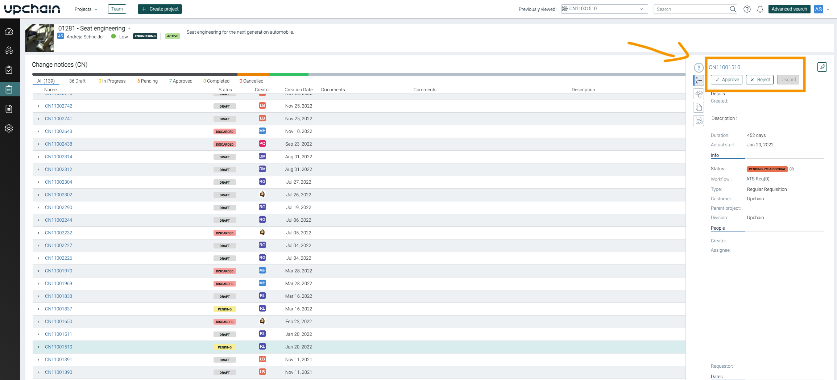Pin the CN11001510 details panel
The width and height of the screenshot is (837, 380).
pyautogui.click(x=822, y=67)
